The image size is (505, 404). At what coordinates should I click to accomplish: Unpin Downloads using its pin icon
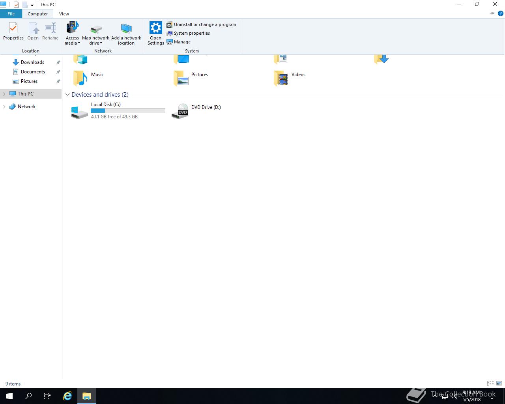click(58, 62)
